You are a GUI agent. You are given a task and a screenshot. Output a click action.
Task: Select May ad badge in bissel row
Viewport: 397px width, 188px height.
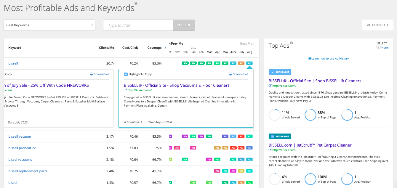(x=225, y=183)
